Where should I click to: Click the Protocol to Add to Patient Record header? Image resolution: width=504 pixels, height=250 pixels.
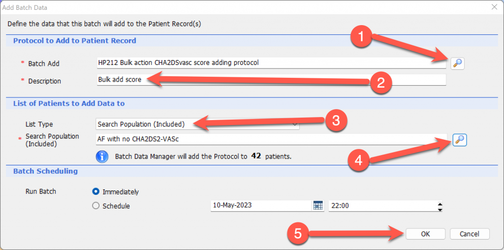click(x=75, y=41)
